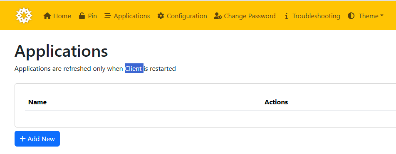Image resolution: width=396 pixels, height=154 pixels.
Task: Click the text 'Applications are refreshed only when'
Action: click(69, 69)
